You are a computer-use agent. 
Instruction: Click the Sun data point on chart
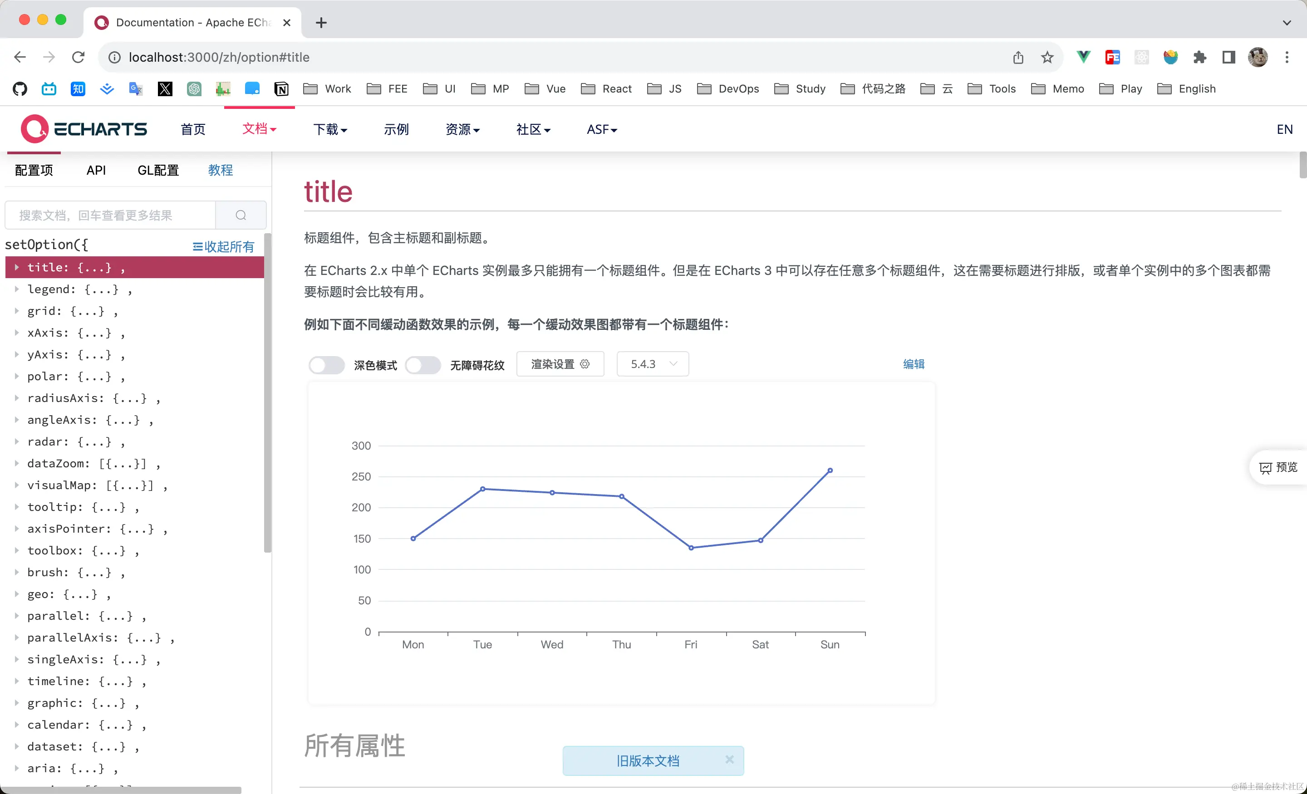(830, 471)
